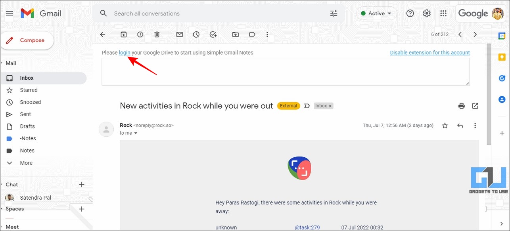The height and width of the screenshot is (231, 510).
Task: Click the login link for Google Drive
Action: tap(125, 53)
